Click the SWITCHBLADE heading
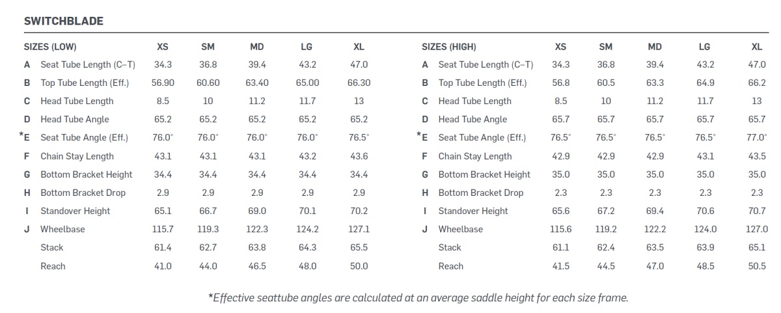The width and height of the screenshot is (781, 313). pyautogui.click(x=64, y=21)
